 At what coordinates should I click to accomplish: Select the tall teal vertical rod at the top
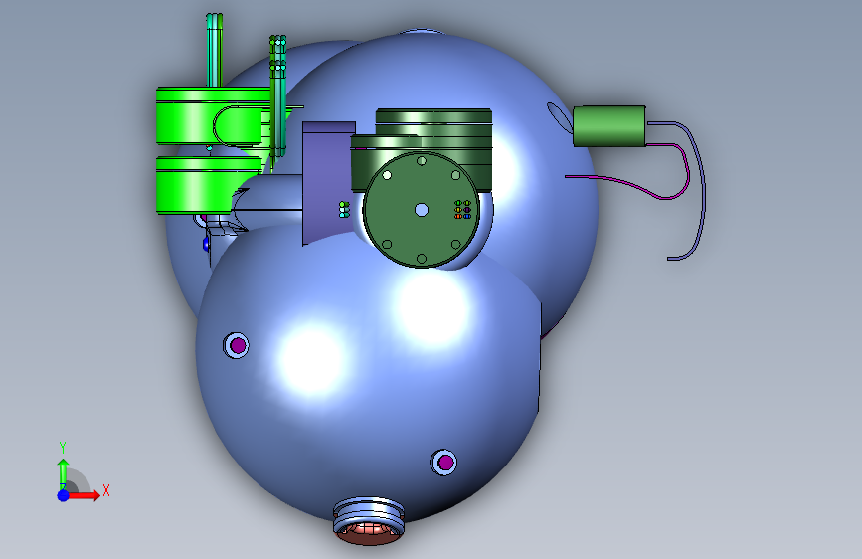pos(214,50)
